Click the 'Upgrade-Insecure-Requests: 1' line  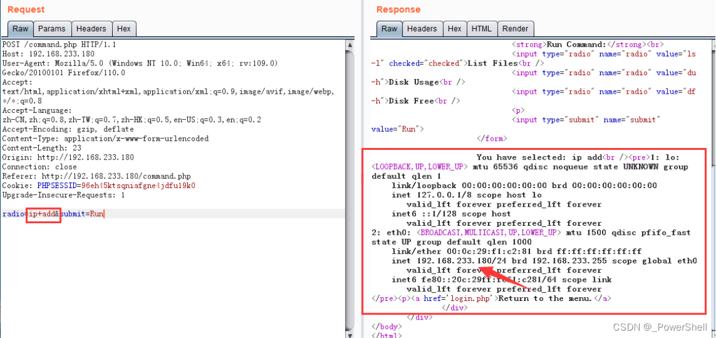pyautogui.click(x=63, y=195)
